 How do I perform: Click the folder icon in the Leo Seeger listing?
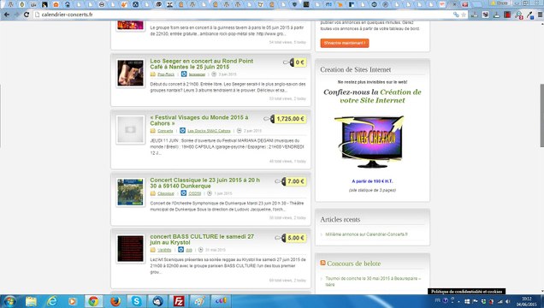pos(152,74)
